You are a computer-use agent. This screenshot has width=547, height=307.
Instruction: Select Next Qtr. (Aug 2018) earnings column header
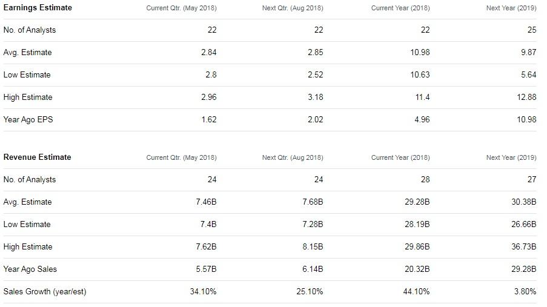coord(293,8)
